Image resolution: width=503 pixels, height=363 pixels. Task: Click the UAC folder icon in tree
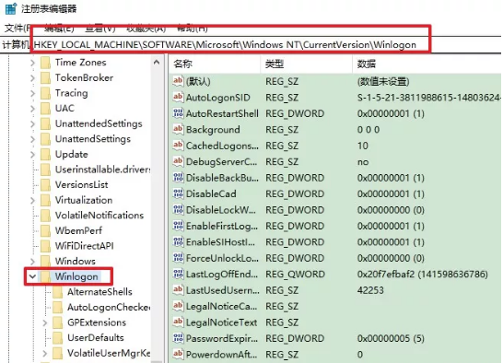tap(45, 108)
